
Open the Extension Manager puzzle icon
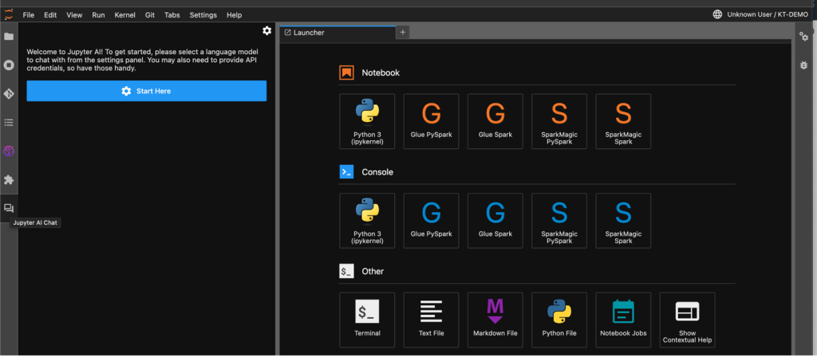9,179
